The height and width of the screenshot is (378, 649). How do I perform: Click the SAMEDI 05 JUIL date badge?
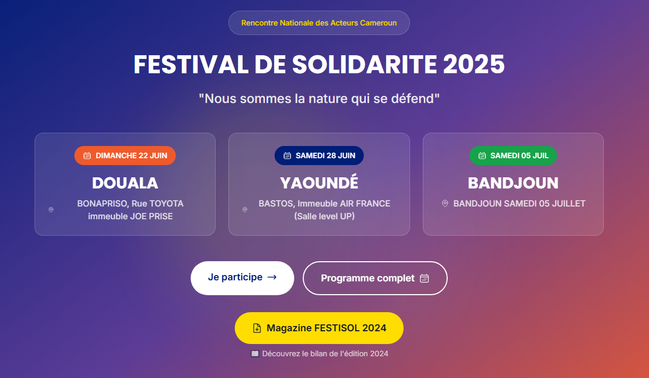click(513, 156)
